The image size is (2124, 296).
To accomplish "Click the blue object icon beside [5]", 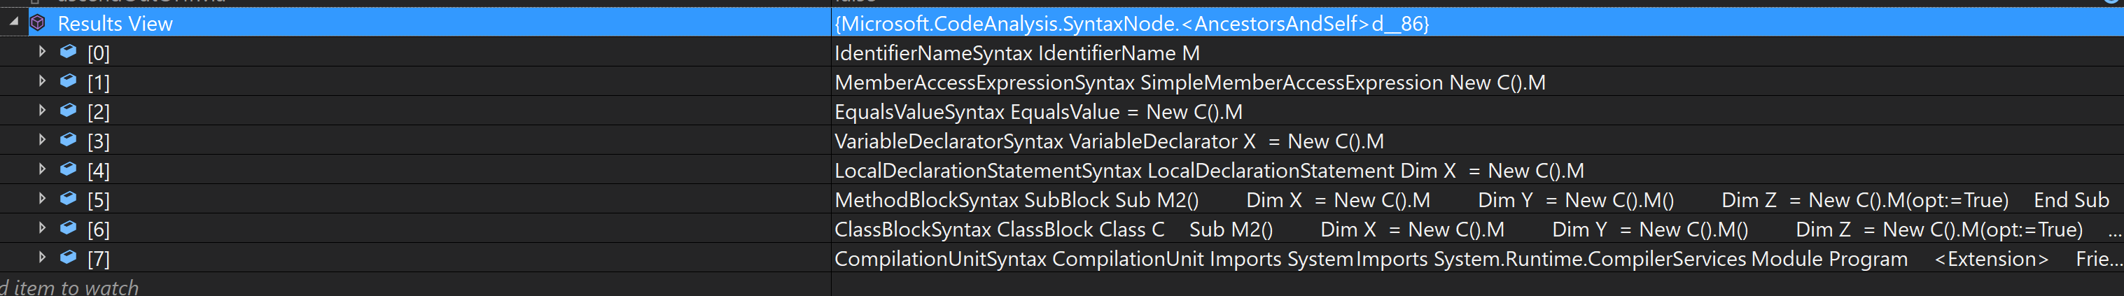I will (x=69, y=199).
